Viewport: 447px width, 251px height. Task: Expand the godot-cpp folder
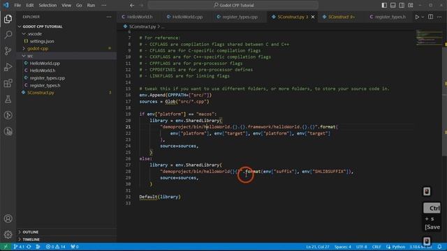point(67,49)
